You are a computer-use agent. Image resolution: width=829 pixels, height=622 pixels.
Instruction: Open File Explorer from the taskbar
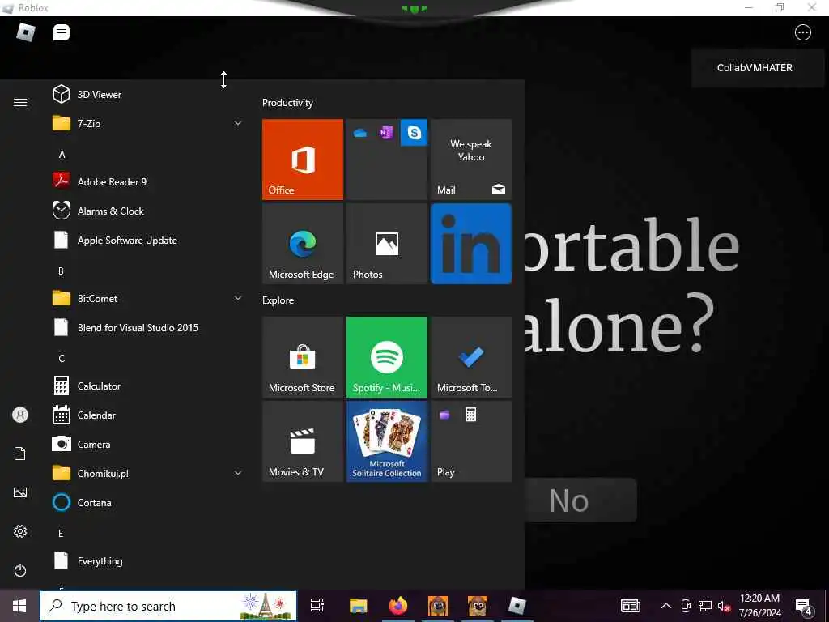point(358,606)
